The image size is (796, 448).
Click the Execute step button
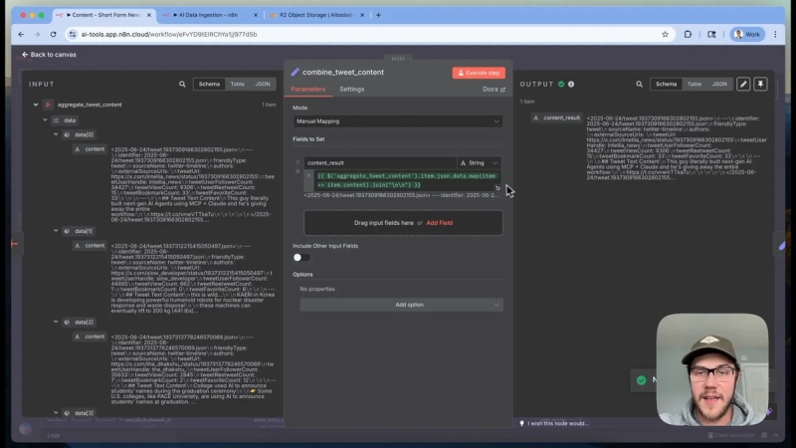pos(479,73)
